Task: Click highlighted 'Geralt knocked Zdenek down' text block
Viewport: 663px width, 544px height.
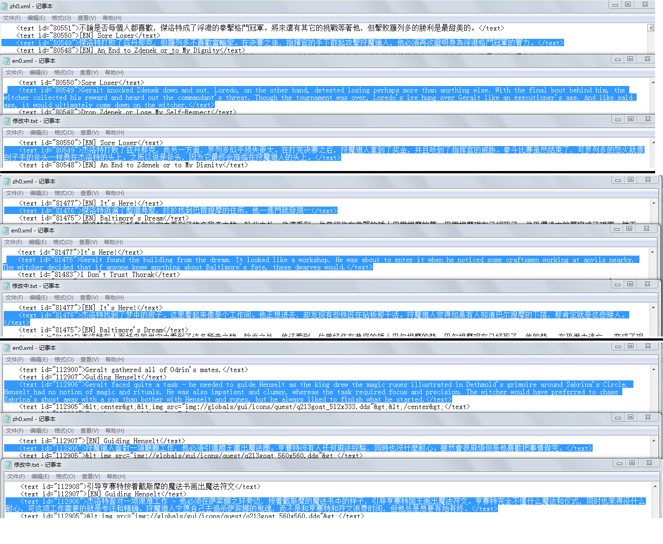Action: (x=320, y=98)
